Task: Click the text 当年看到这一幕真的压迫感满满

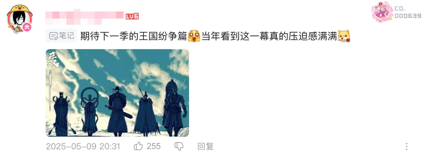Action: 269,36
